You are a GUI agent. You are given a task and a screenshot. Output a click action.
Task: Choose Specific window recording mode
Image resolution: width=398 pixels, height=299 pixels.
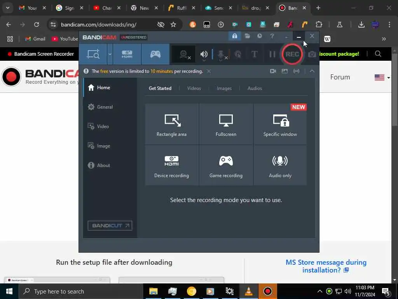click(280, 124)
